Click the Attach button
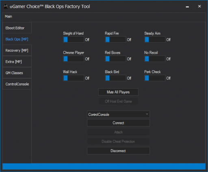Image resolution: width=208 pixels, height=172 pixels. click(118, 132)
